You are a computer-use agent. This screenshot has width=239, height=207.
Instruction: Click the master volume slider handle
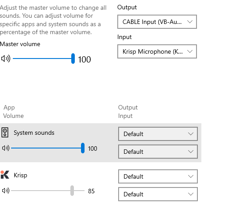click(x=73, y=59)
